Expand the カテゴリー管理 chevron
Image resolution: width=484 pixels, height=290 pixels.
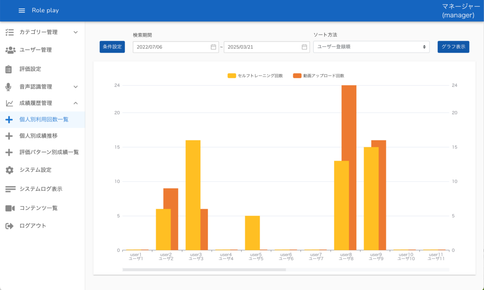click(x=76, y=32)
